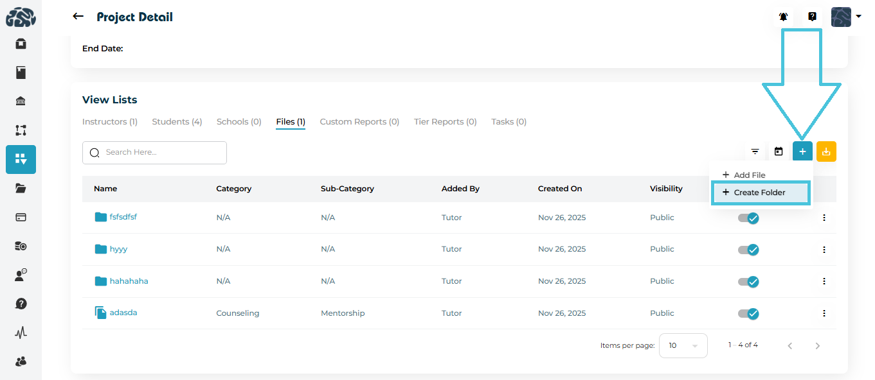Open the bank building icon in sidebar
The height and width of the screenshot is (380, 875).
(21, 101)
